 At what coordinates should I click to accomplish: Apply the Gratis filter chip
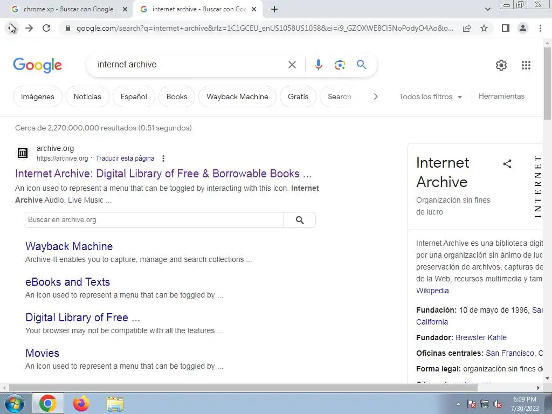[x=298, y=96]
